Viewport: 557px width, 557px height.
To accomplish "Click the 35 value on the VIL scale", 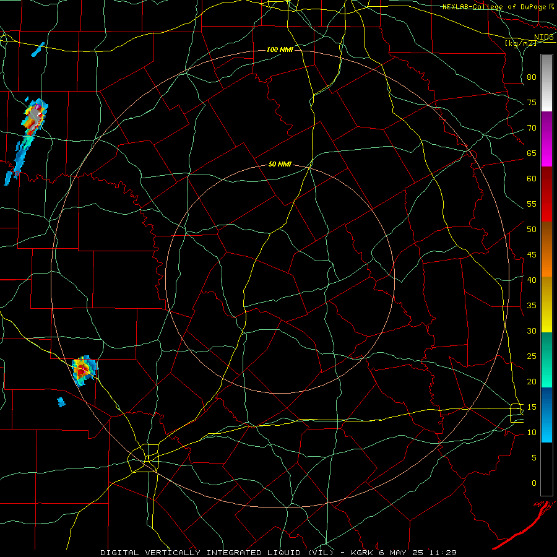I will 532,306.
